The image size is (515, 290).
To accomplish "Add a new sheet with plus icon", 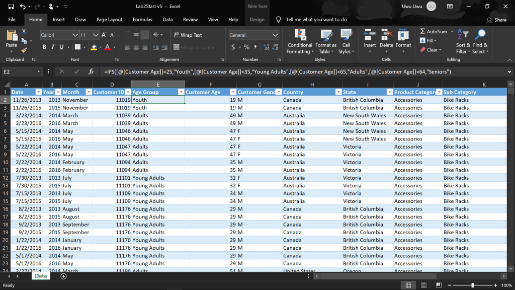I will tap(63, 276).
